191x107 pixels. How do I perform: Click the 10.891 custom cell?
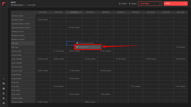[43, 71]
